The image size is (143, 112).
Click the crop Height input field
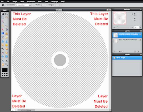tap(57, 5)
